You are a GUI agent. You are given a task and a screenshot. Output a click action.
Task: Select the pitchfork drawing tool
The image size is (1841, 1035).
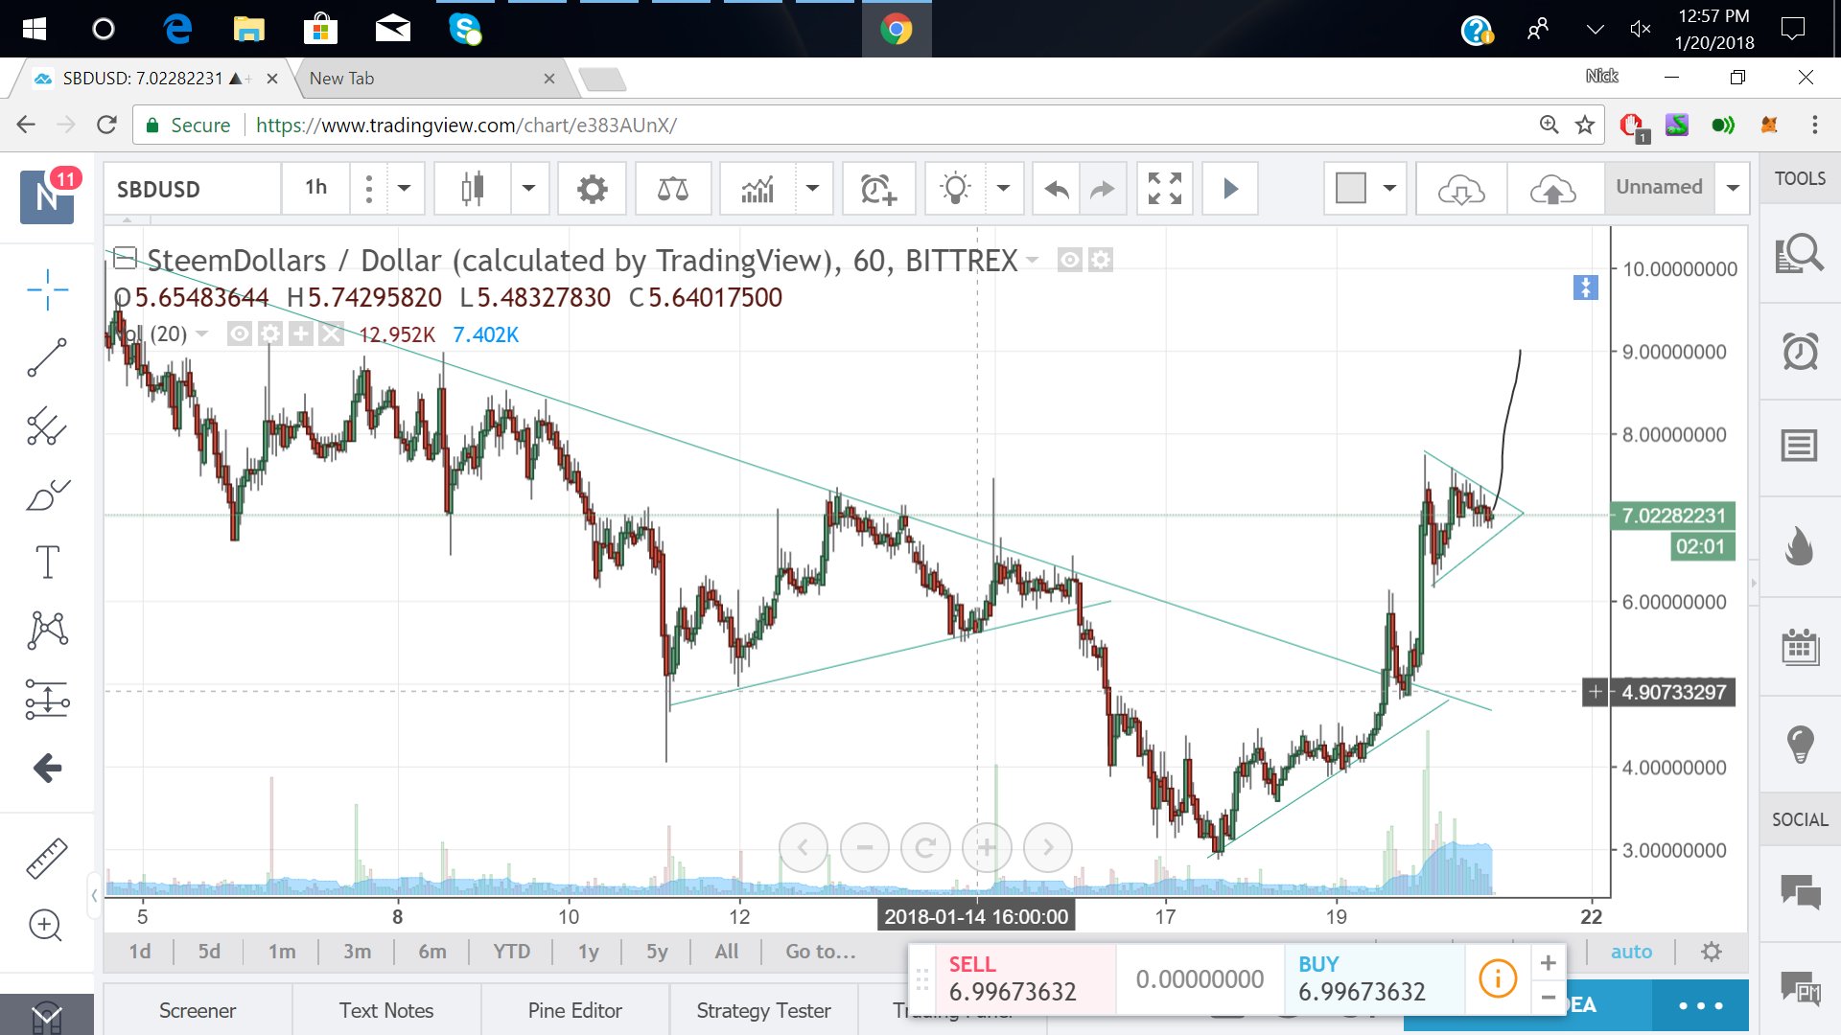tap(47, 426)
